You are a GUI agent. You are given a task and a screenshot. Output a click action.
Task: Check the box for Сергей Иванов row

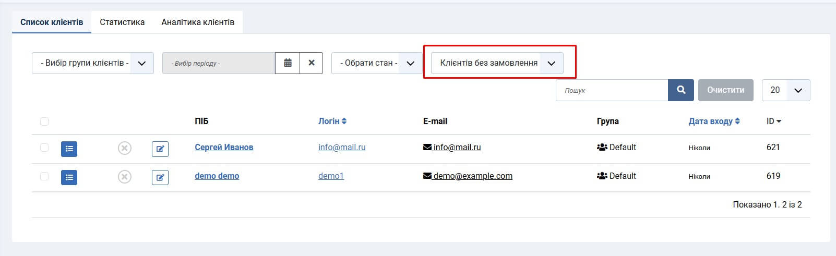(44, 148)
